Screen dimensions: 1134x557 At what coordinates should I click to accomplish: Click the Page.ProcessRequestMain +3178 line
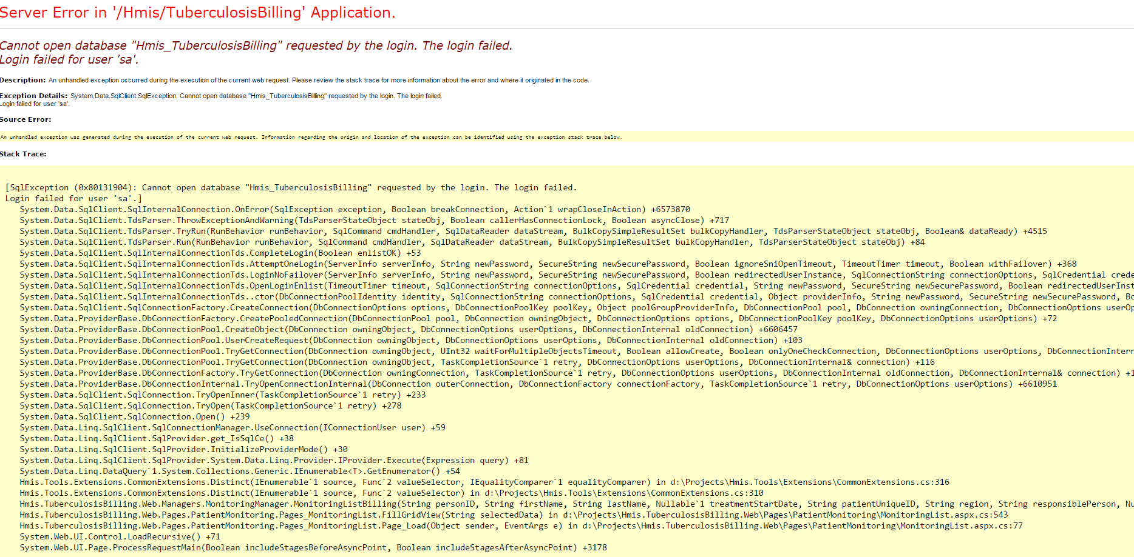pos(313,548)
